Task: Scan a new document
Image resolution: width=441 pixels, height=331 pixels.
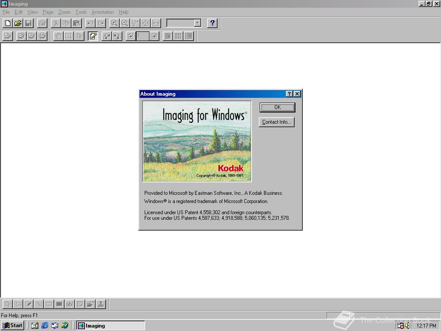Action: point(8,36)
